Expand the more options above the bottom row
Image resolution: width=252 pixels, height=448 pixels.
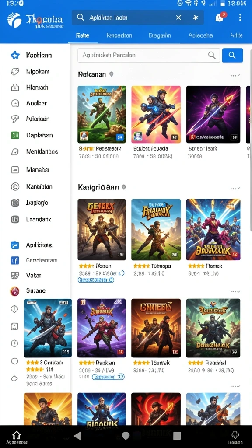point(235,386)
